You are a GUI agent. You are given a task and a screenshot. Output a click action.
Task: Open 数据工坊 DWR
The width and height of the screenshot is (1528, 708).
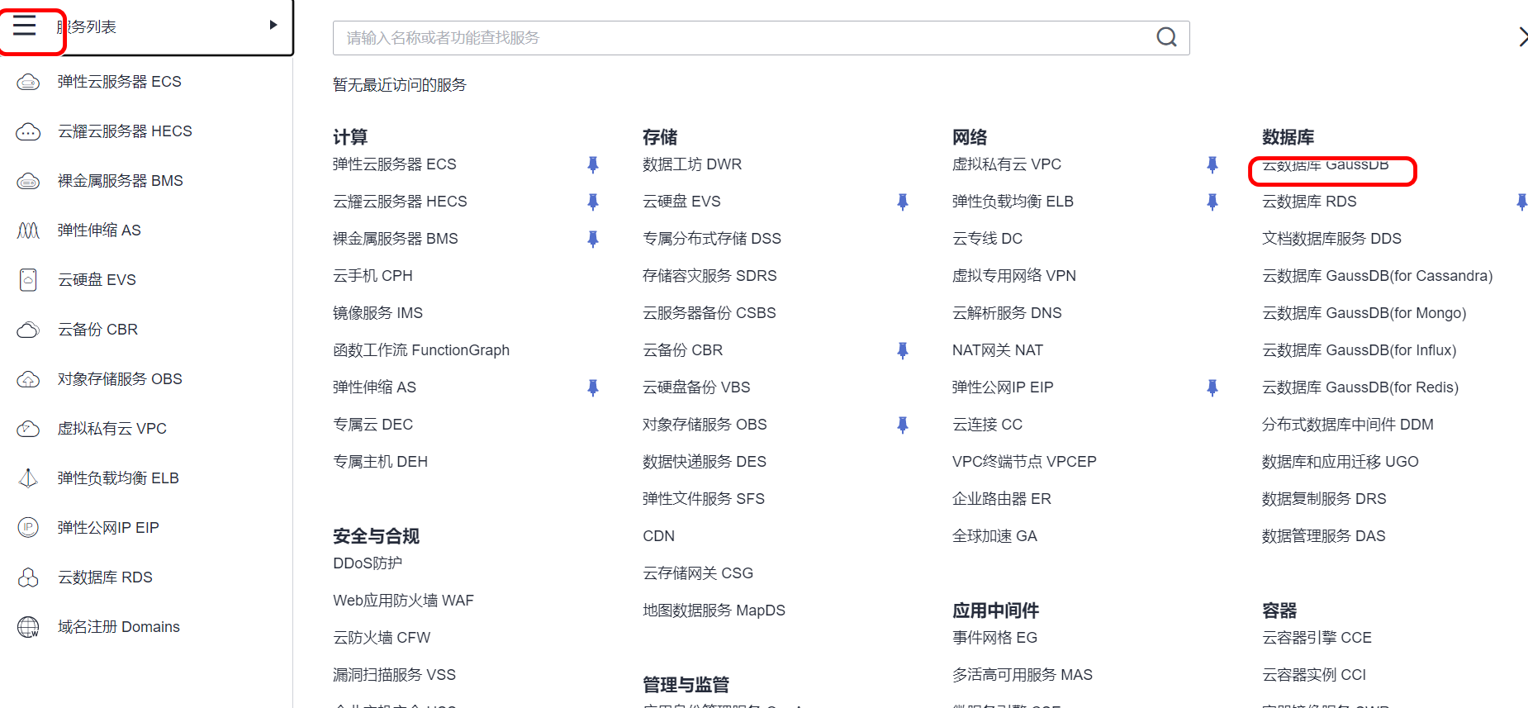tap(692, 164)
